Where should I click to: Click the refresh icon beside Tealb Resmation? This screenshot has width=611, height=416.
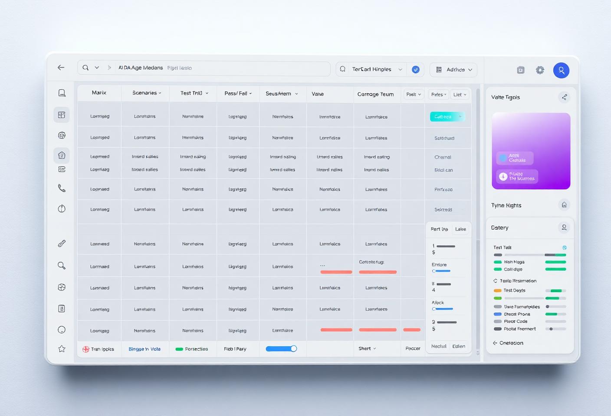pyautogui.click(x=496, y=281)
